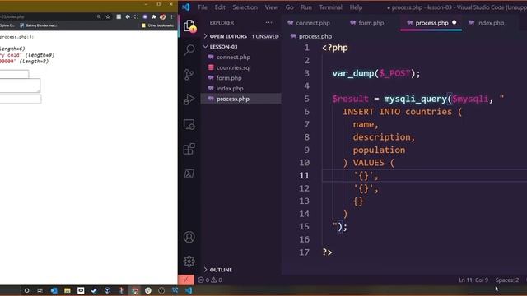Select process.php in the explorer tree
The height and width of the screenshot is (296, 527).
[240, 99]
